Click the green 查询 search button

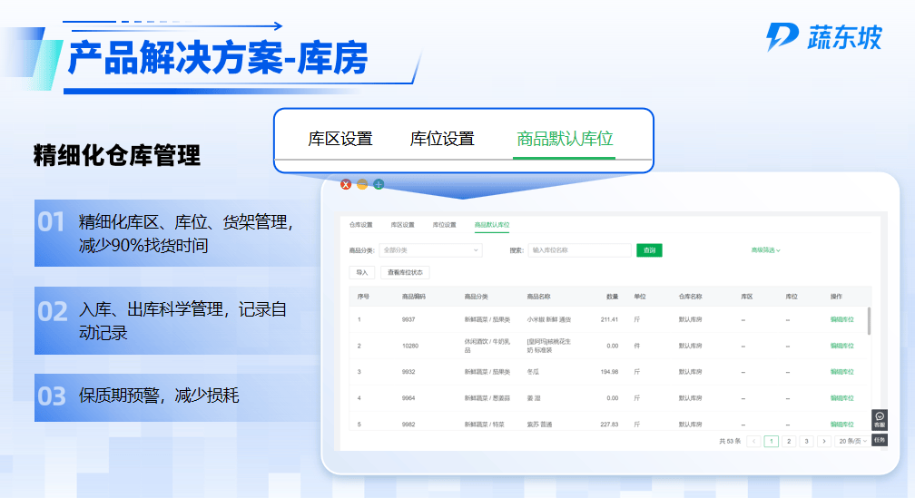(x=649, y=249)
